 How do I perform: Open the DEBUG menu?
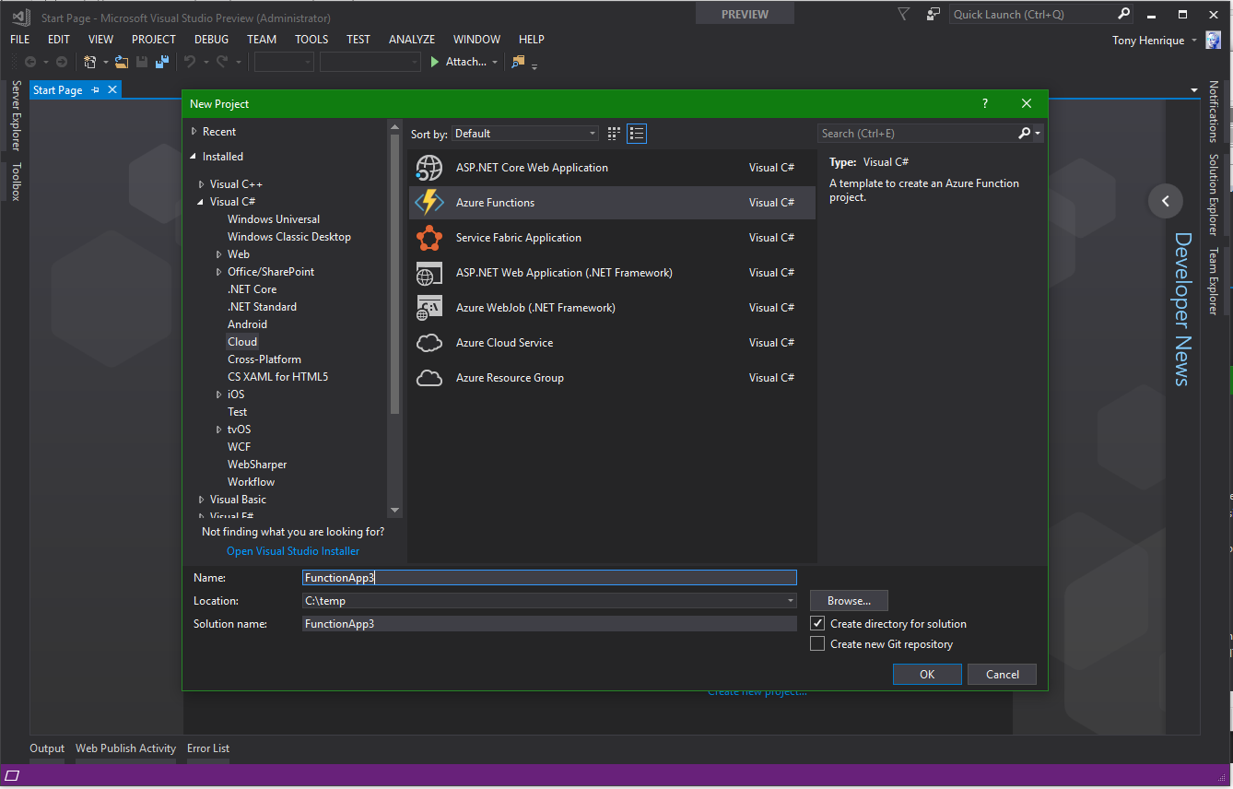click(x=212, y=40)
